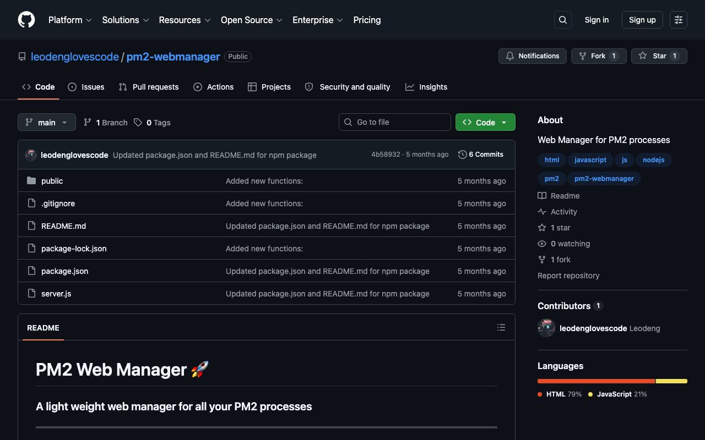Click the star icon beside 1 star

coord(542,228)
